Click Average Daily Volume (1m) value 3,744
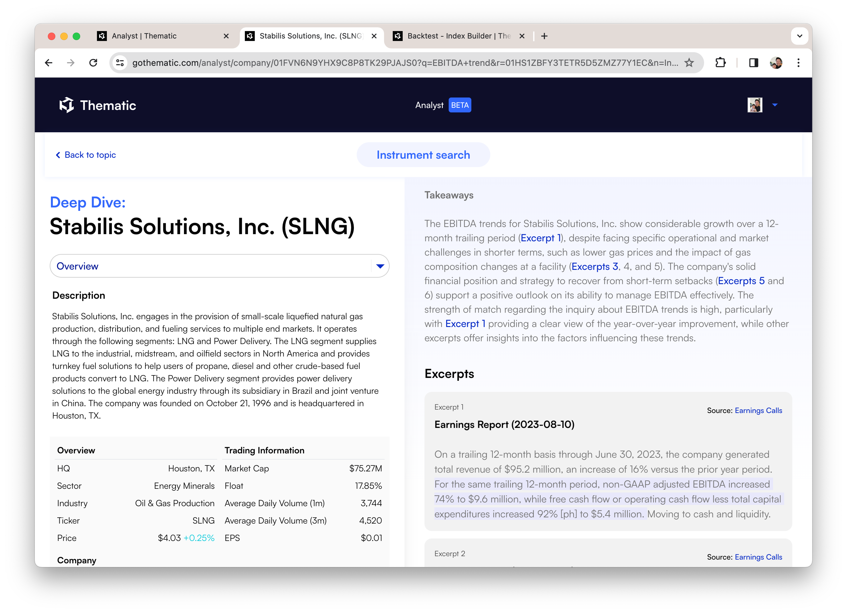 pyautogui.click(x=371, y=503)
